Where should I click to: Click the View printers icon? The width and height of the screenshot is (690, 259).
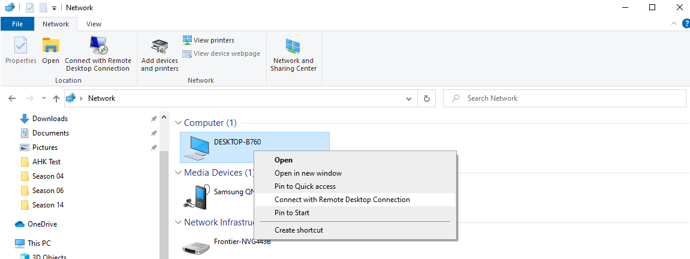tap(188, 40)
